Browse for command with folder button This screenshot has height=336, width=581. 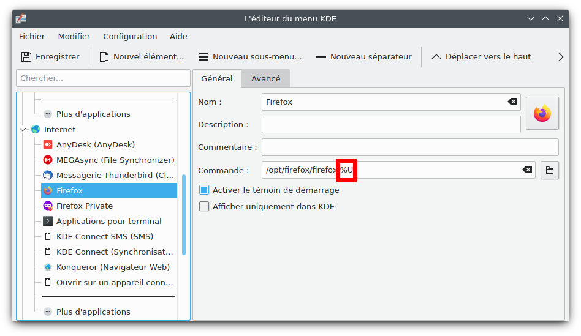click(550, 170)
